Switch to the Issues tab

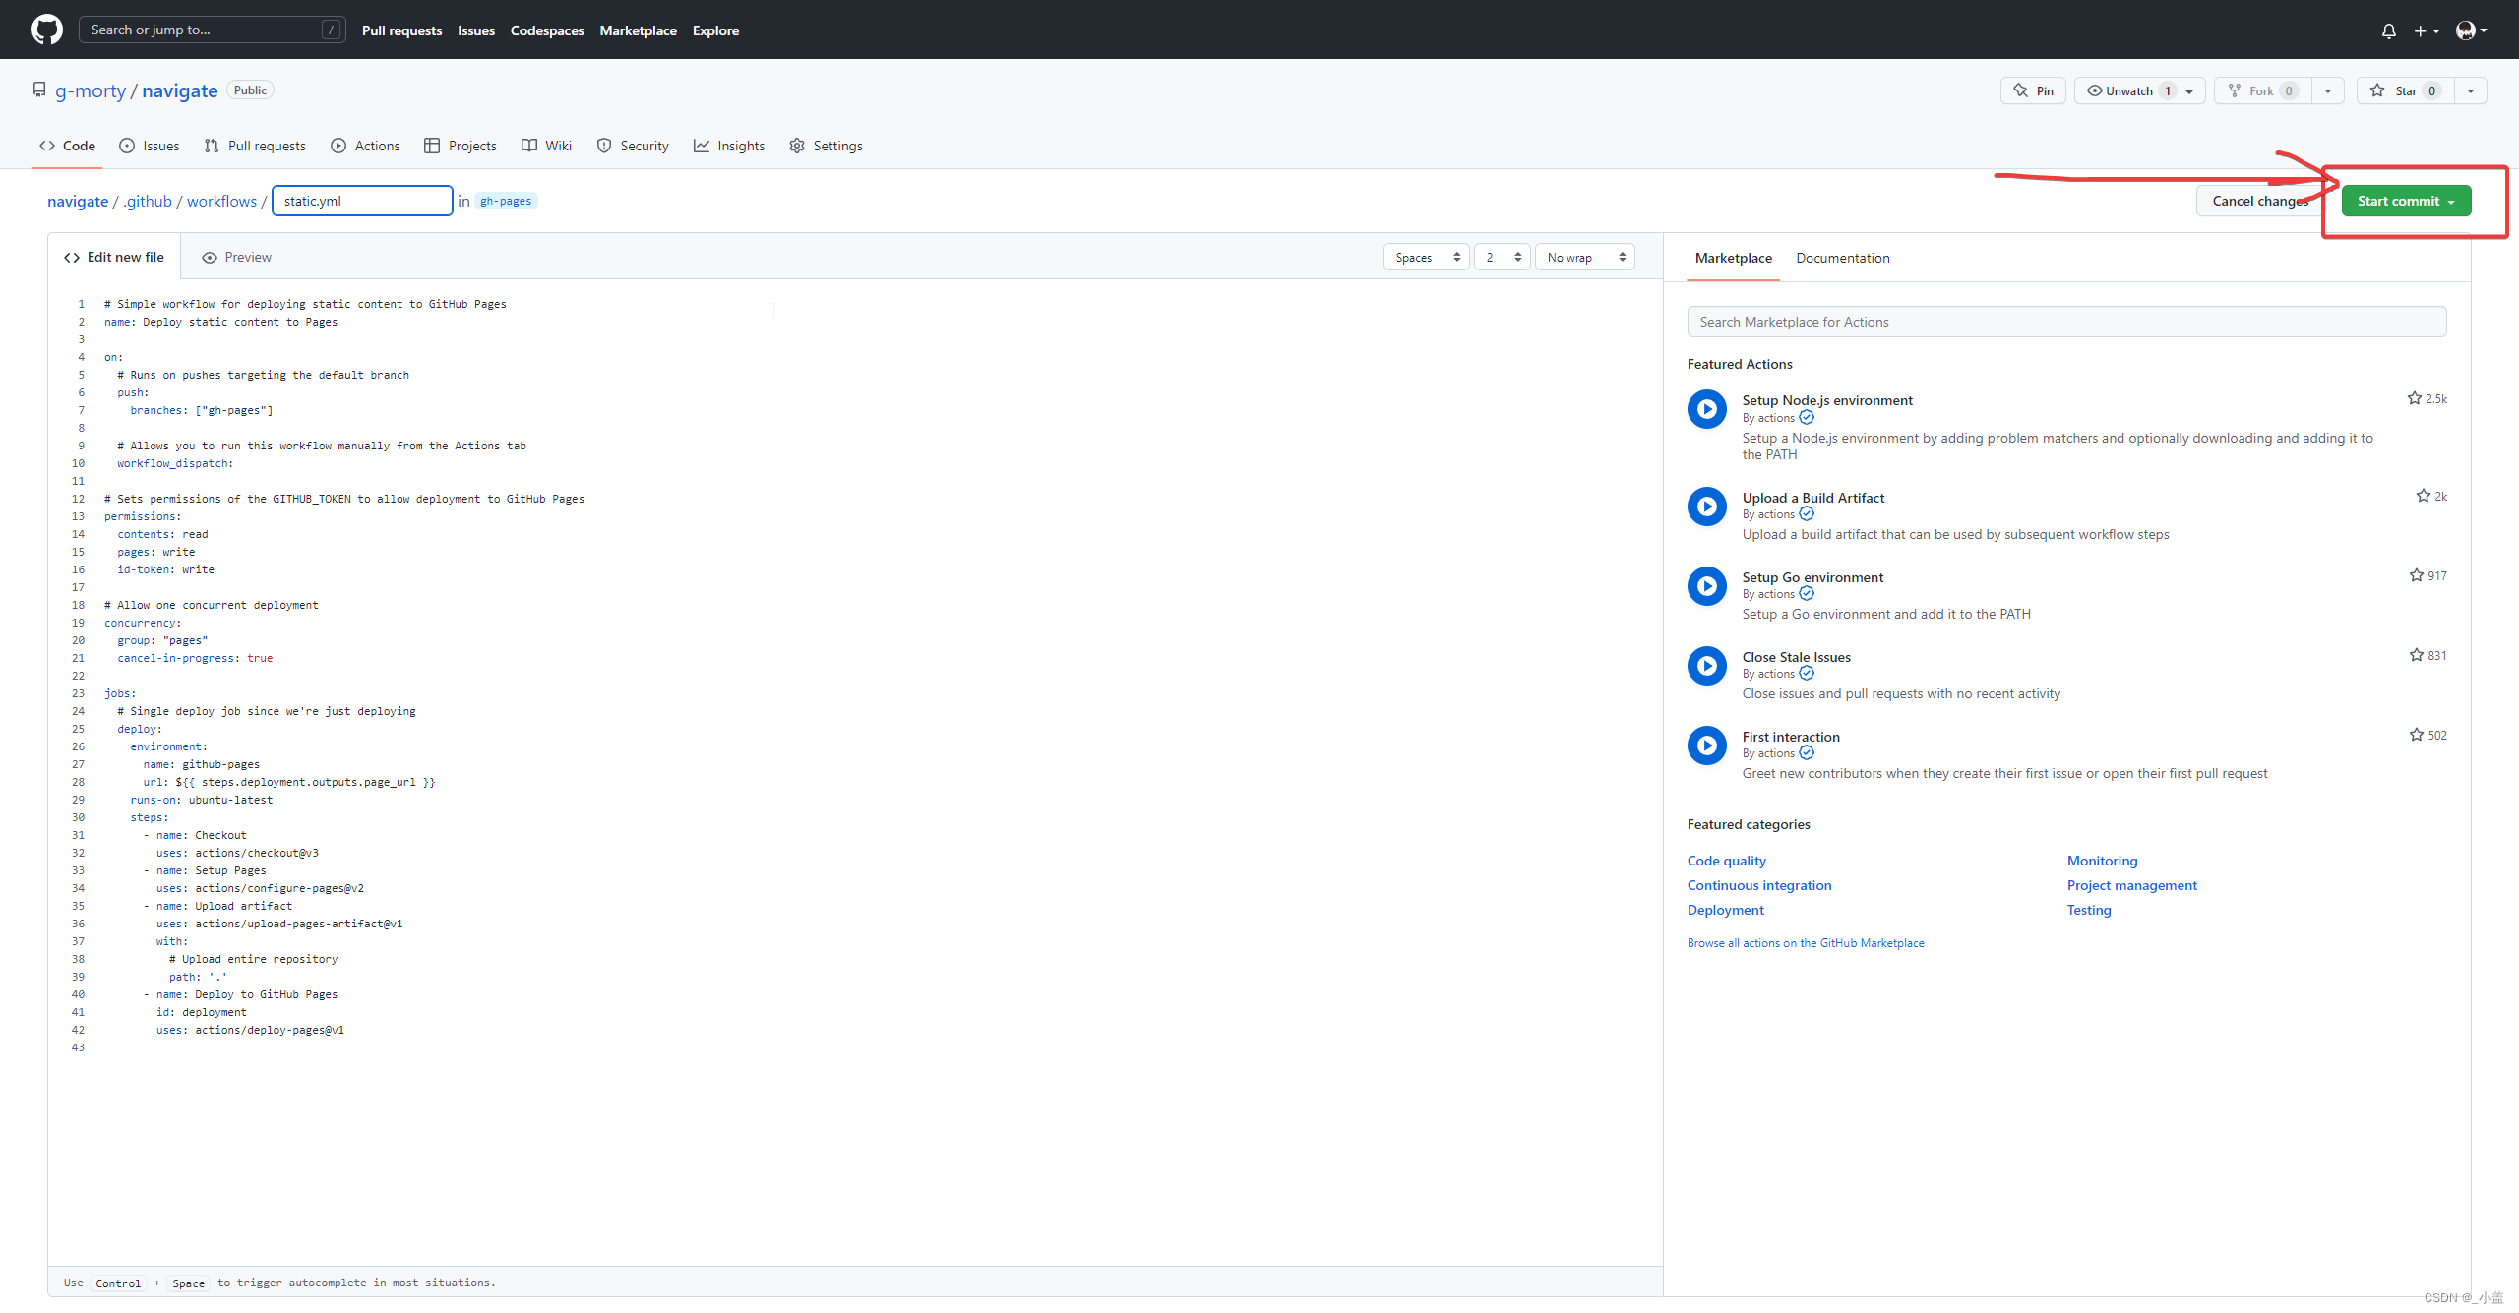click(x=150, y=146)
